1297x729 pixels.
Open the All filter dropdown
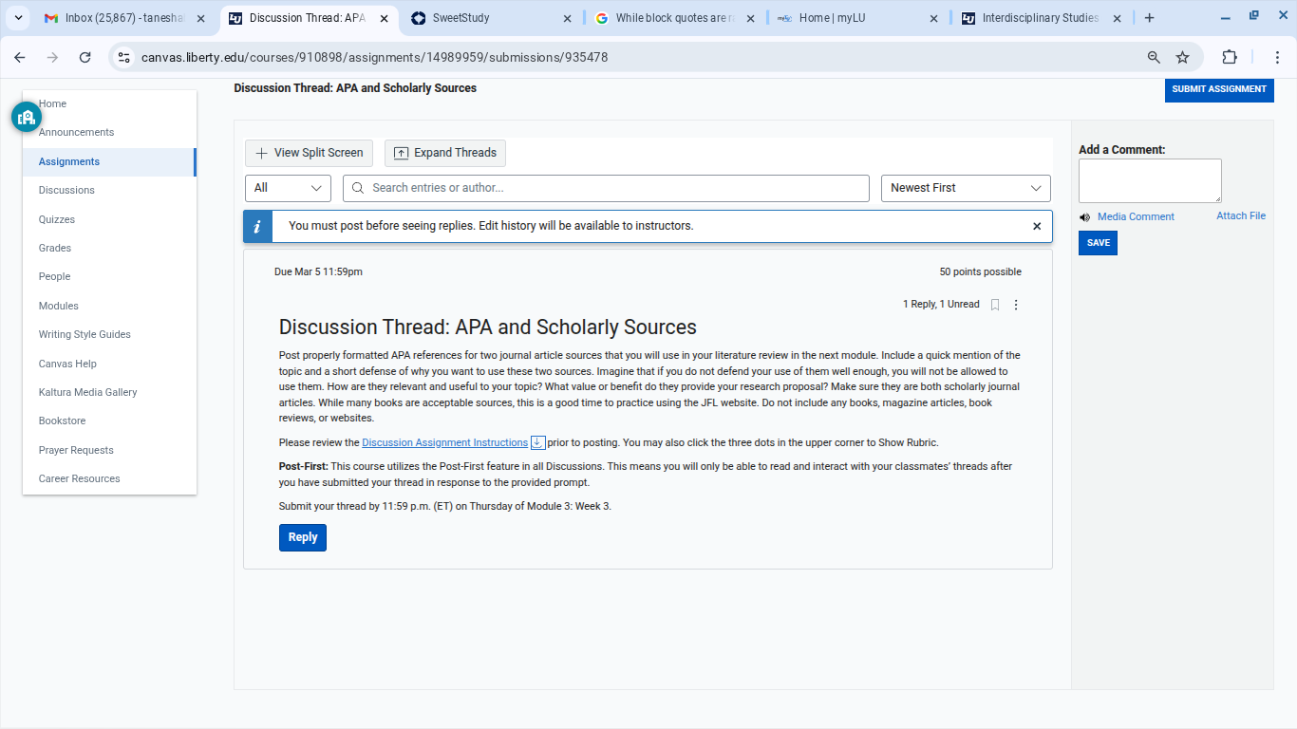click(x=288, y=188)
